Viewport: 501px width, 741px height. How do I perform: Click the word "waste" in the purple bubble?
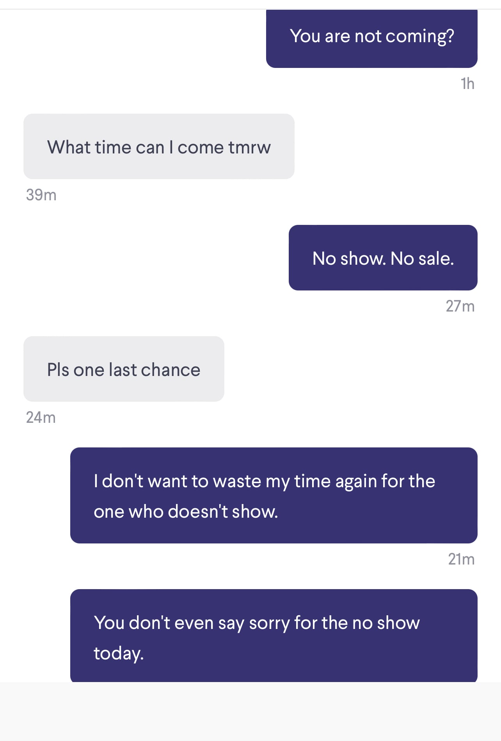coord(237,481)
